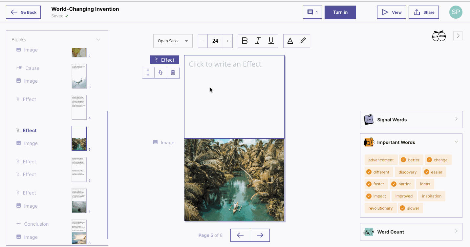470x247 pixels.
Task: Open the comments speech bubble
Action: pyautogui.click(x=312, y=12)
